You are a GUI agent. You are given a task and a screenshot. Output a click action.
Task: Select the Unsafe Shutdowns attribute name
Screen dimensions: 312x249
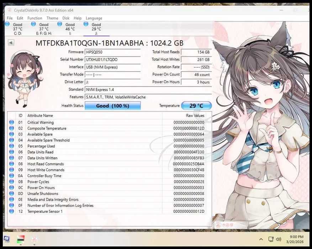click(x=43, y=194)
